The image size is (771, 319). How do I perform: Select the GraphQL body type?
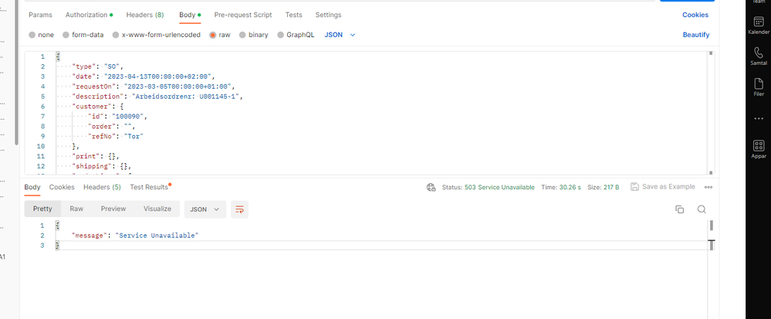[296, 35]
